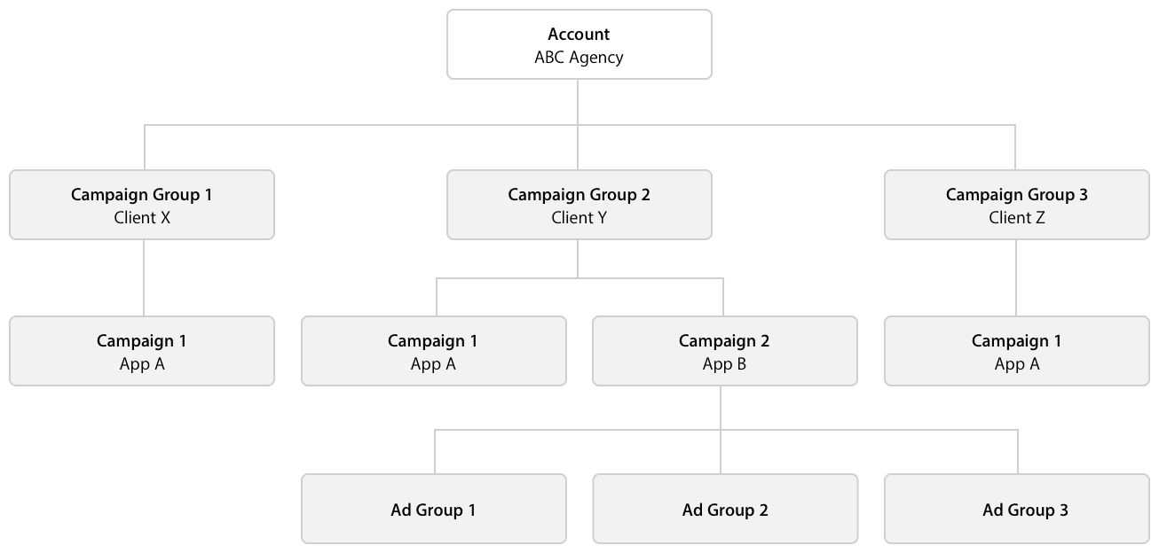The height and width of the screenshot is (553, 1159).
Task: Click the 'Client Y' label
Action: [579, 218]
